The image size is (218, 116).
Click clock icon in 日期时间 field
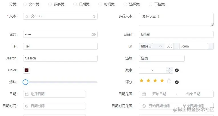27,106
